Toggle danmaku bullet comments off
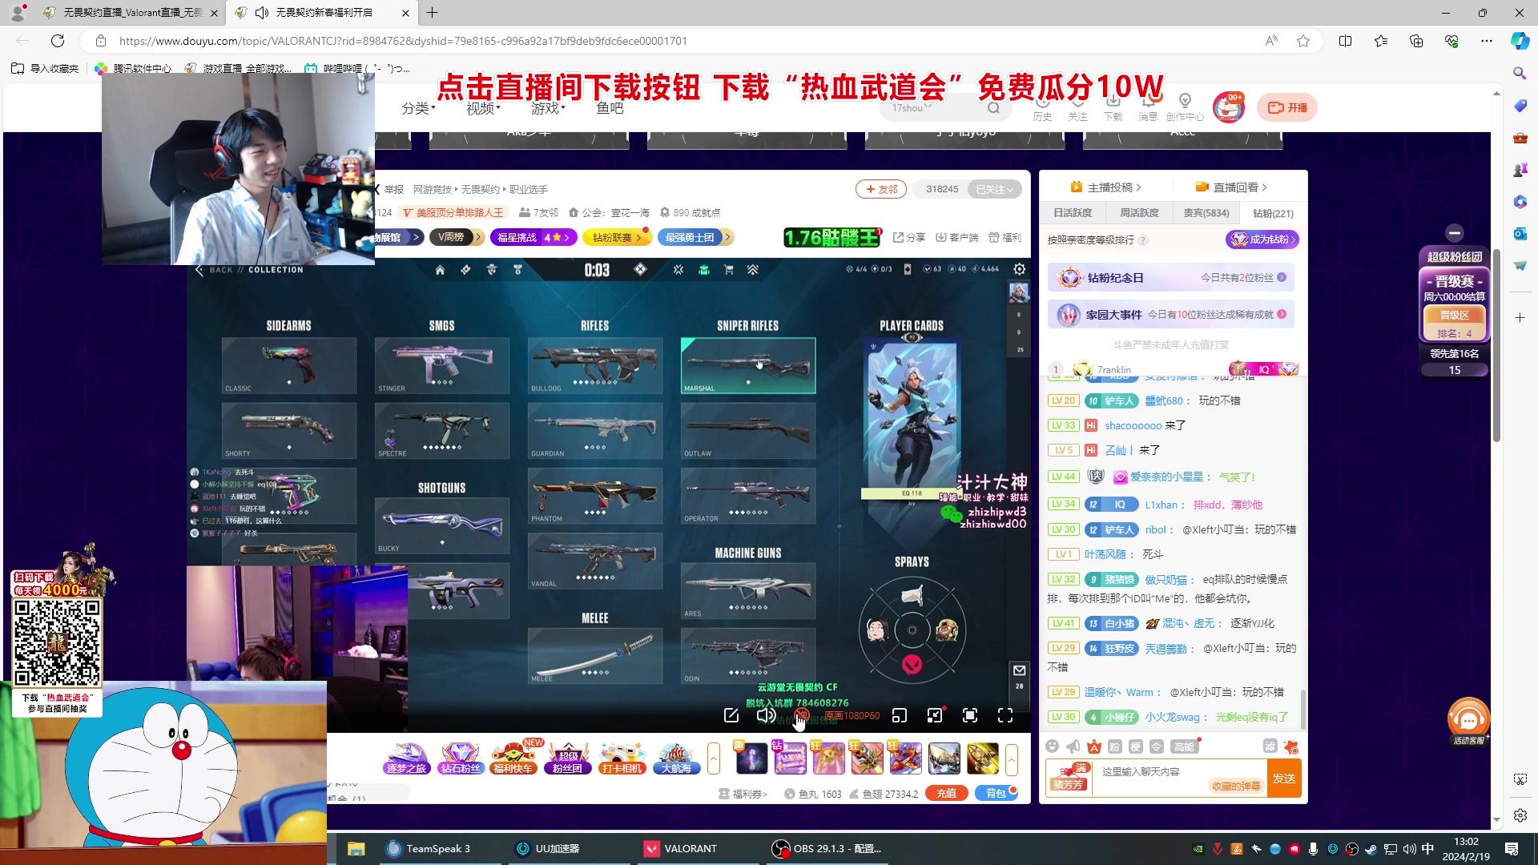 tap(802, 715)
